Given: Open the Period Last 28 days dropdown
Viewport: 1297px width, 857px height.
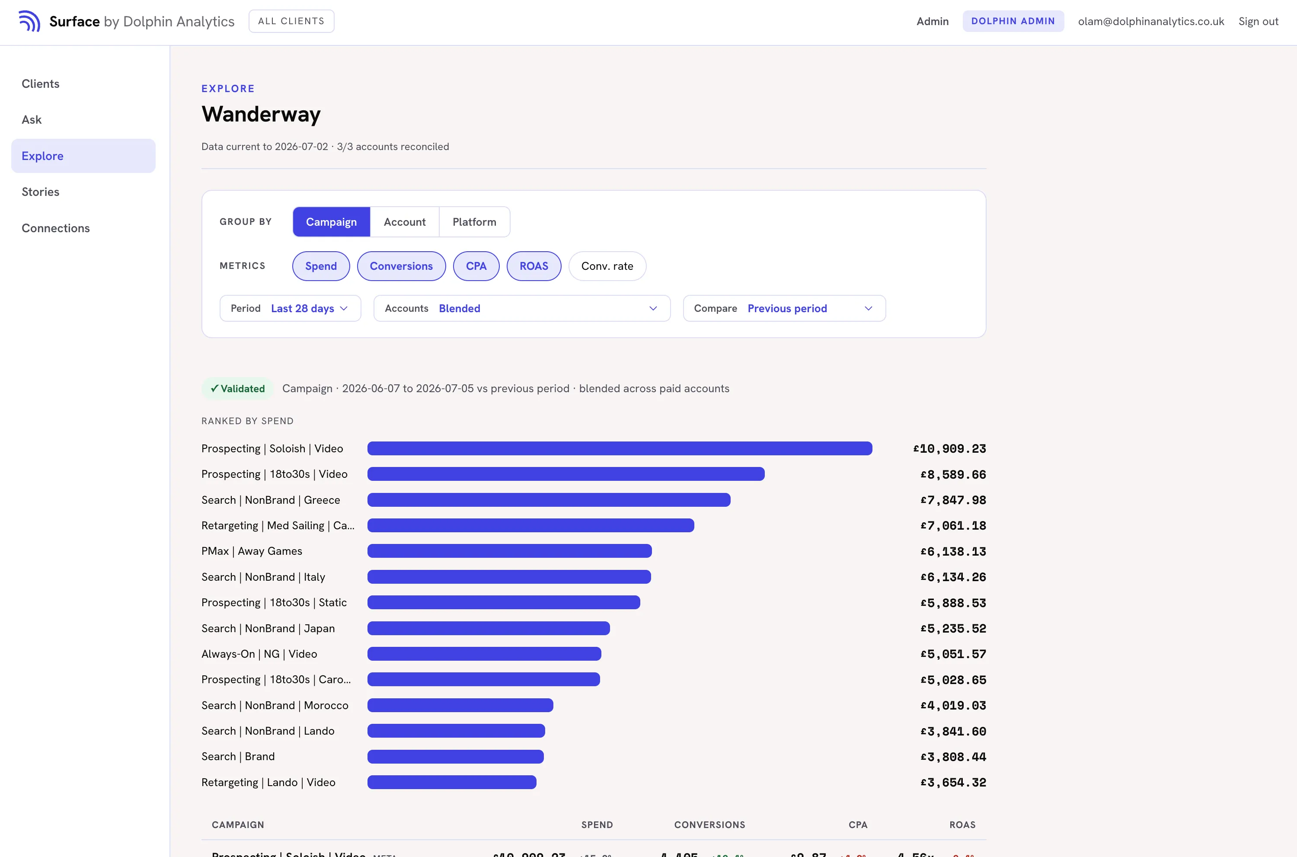Looking at the screenshot, I should click(x=290, y=308).
